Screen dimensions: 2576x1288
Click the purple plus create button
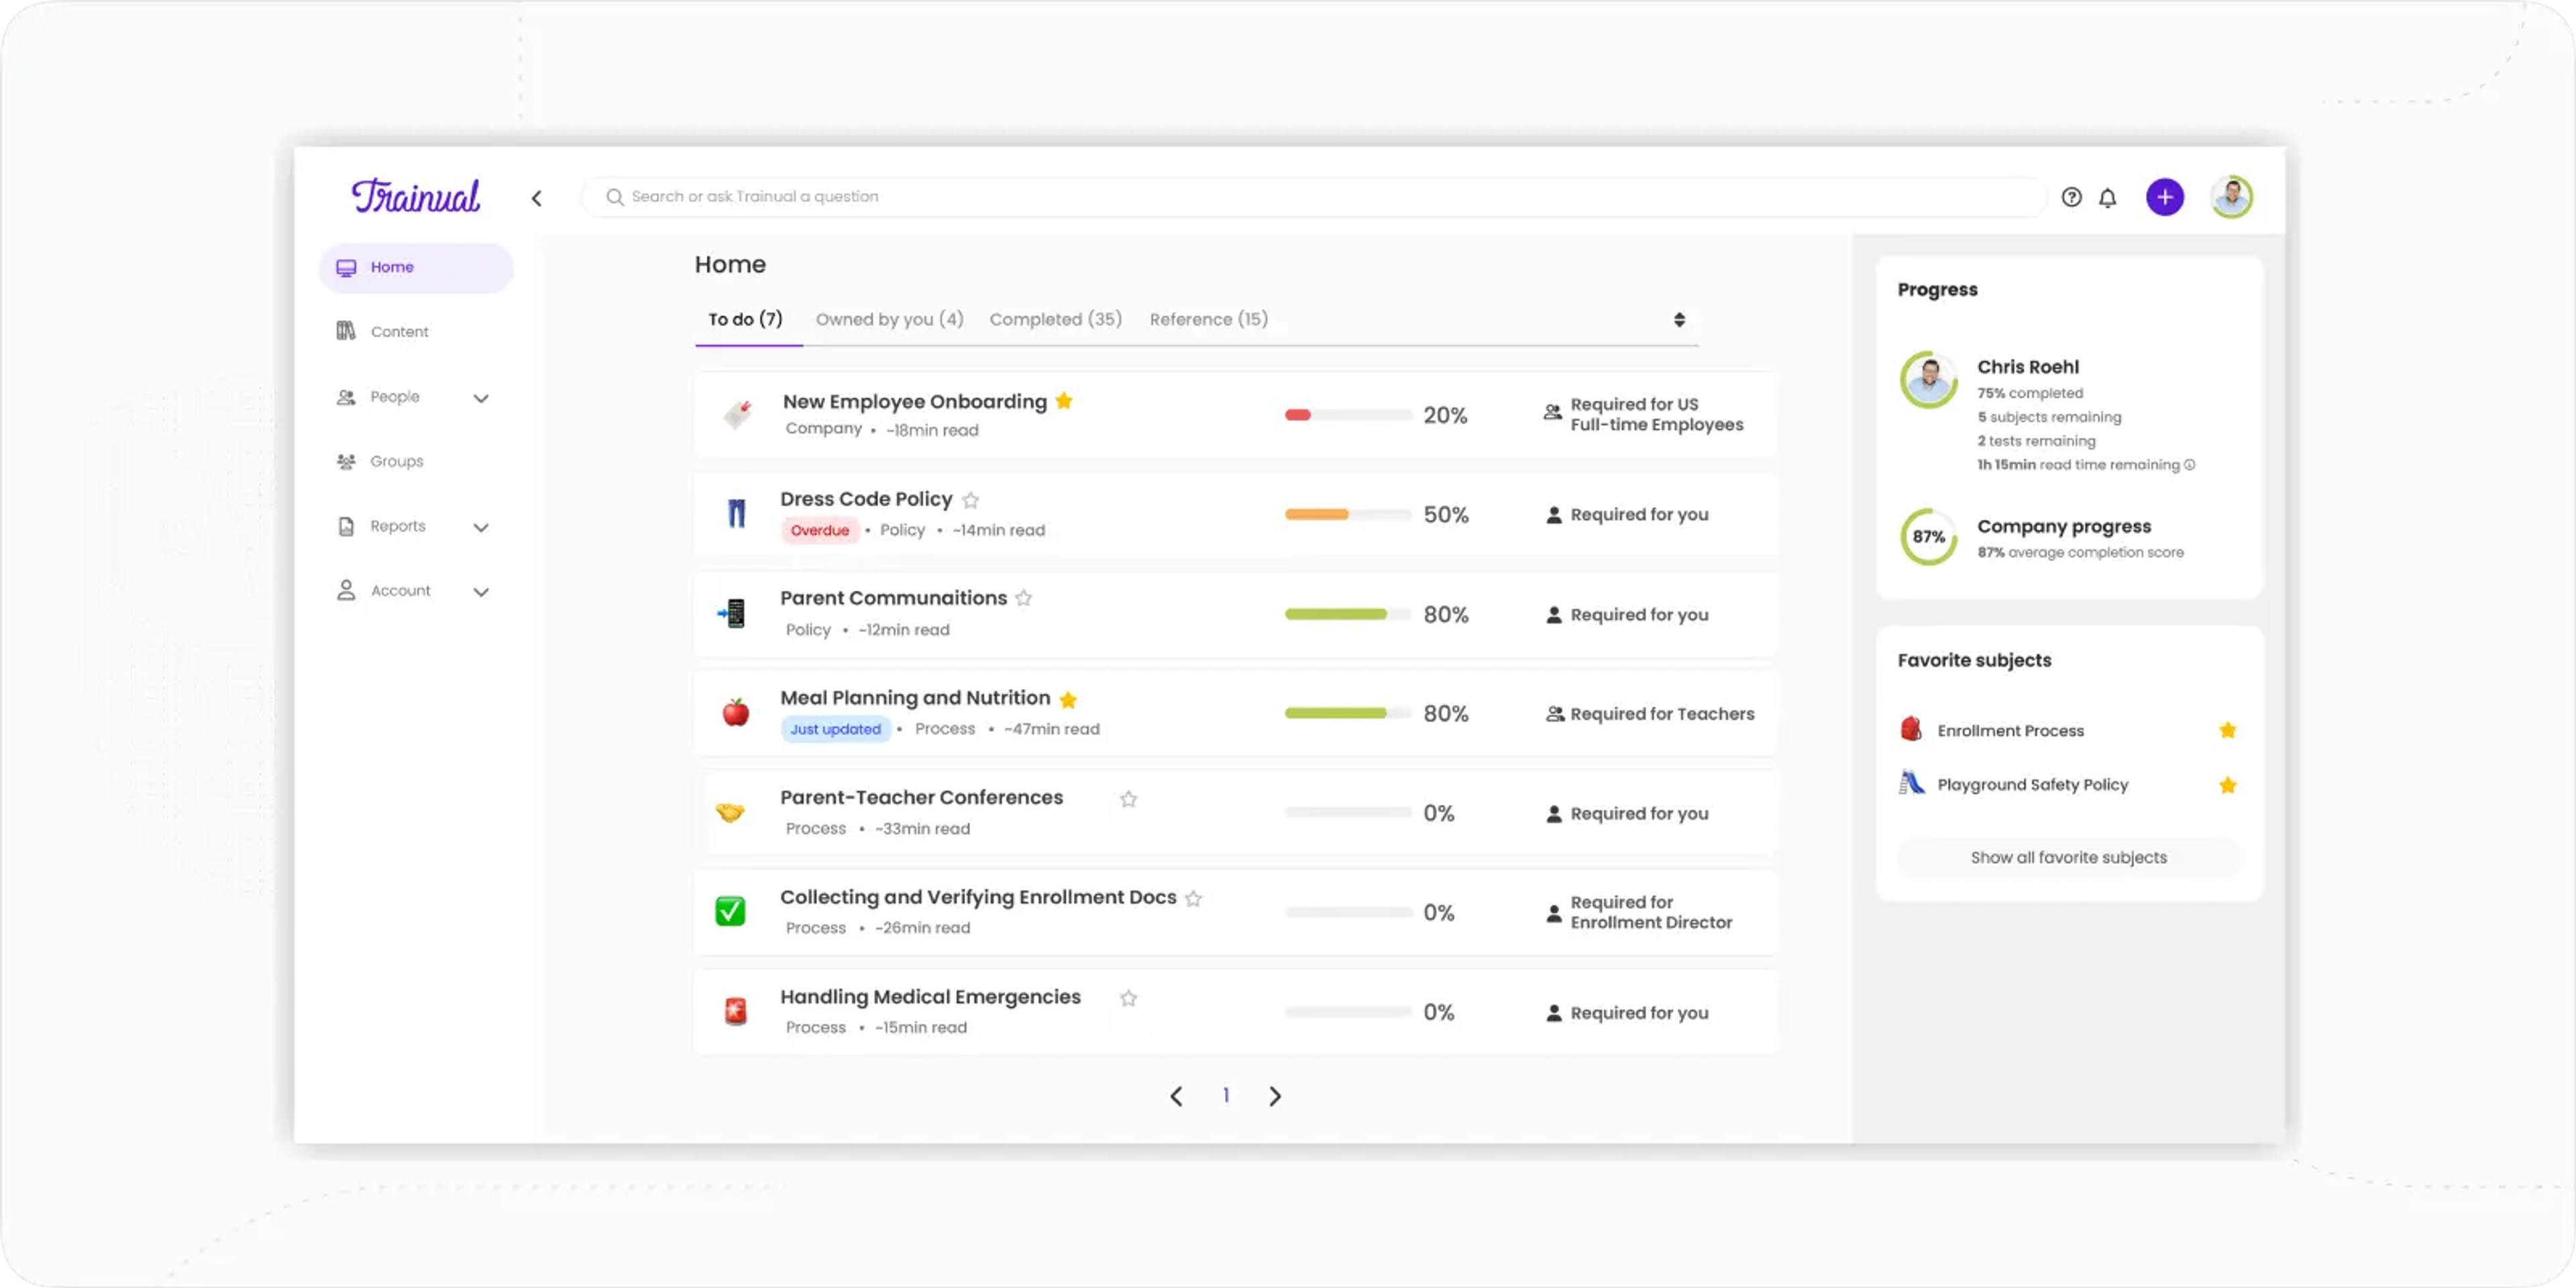pyautogui.click(x=2164, y=197)
